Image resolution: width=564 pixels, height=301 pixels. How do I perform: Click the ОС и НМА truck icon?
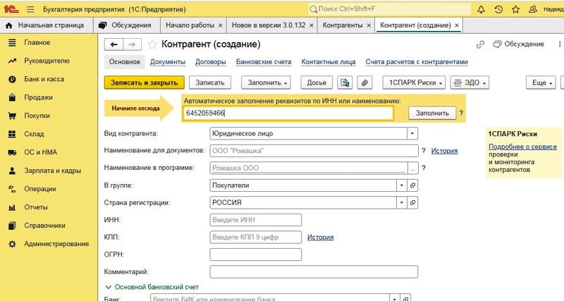(12, 152)
